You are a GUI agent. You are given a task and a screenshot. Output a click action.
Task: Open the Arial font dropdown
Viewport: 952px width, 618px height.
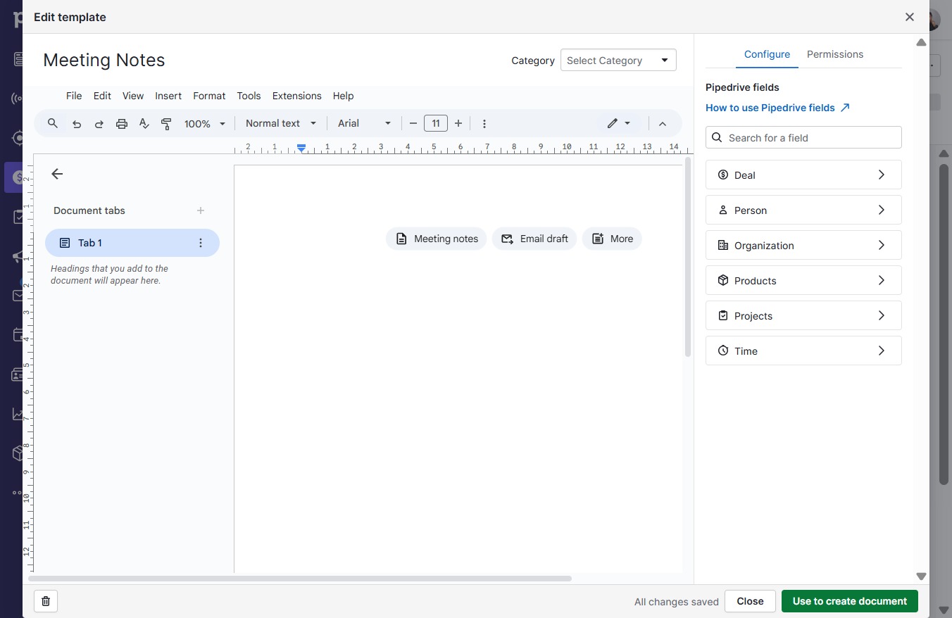(x=364, y=123)
